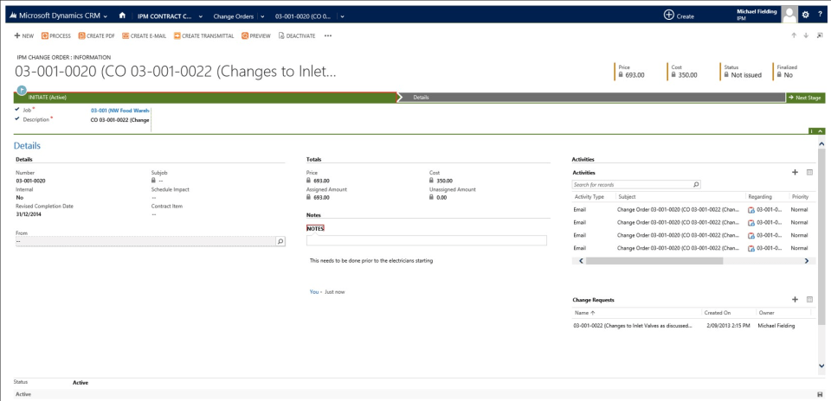This screenshot has height=401, width=831.
Task: Click the pop-out window icon
Action: [820, 36]
